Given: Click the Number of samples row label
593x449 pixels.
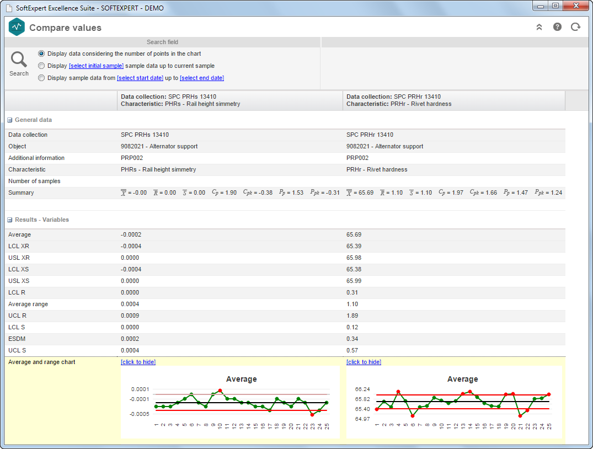Looking at the screenshot, I should point(34,181).
